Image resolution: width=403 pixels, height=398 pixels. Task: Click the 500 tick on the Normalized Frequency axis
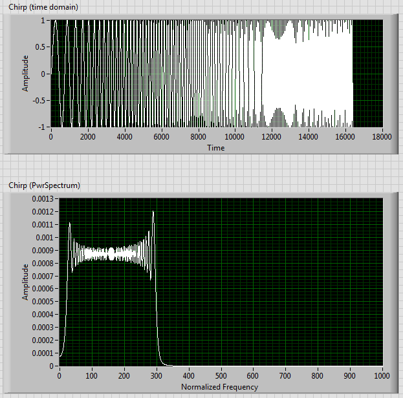tap(221, 375)
